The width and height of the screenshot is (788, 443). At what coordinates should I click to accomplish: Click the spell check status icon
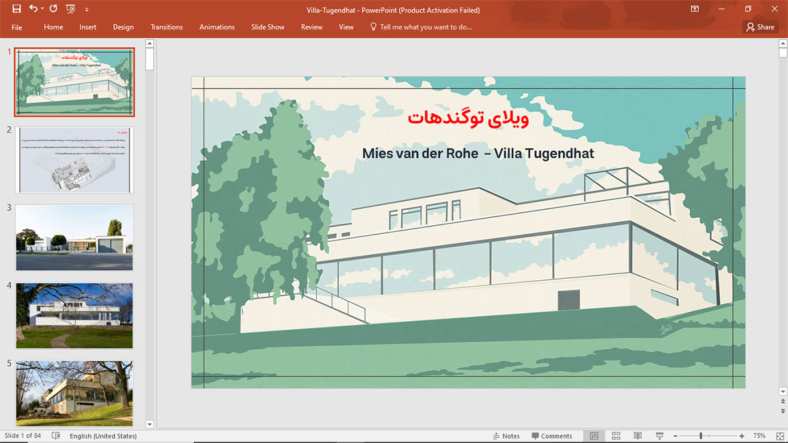56,436
